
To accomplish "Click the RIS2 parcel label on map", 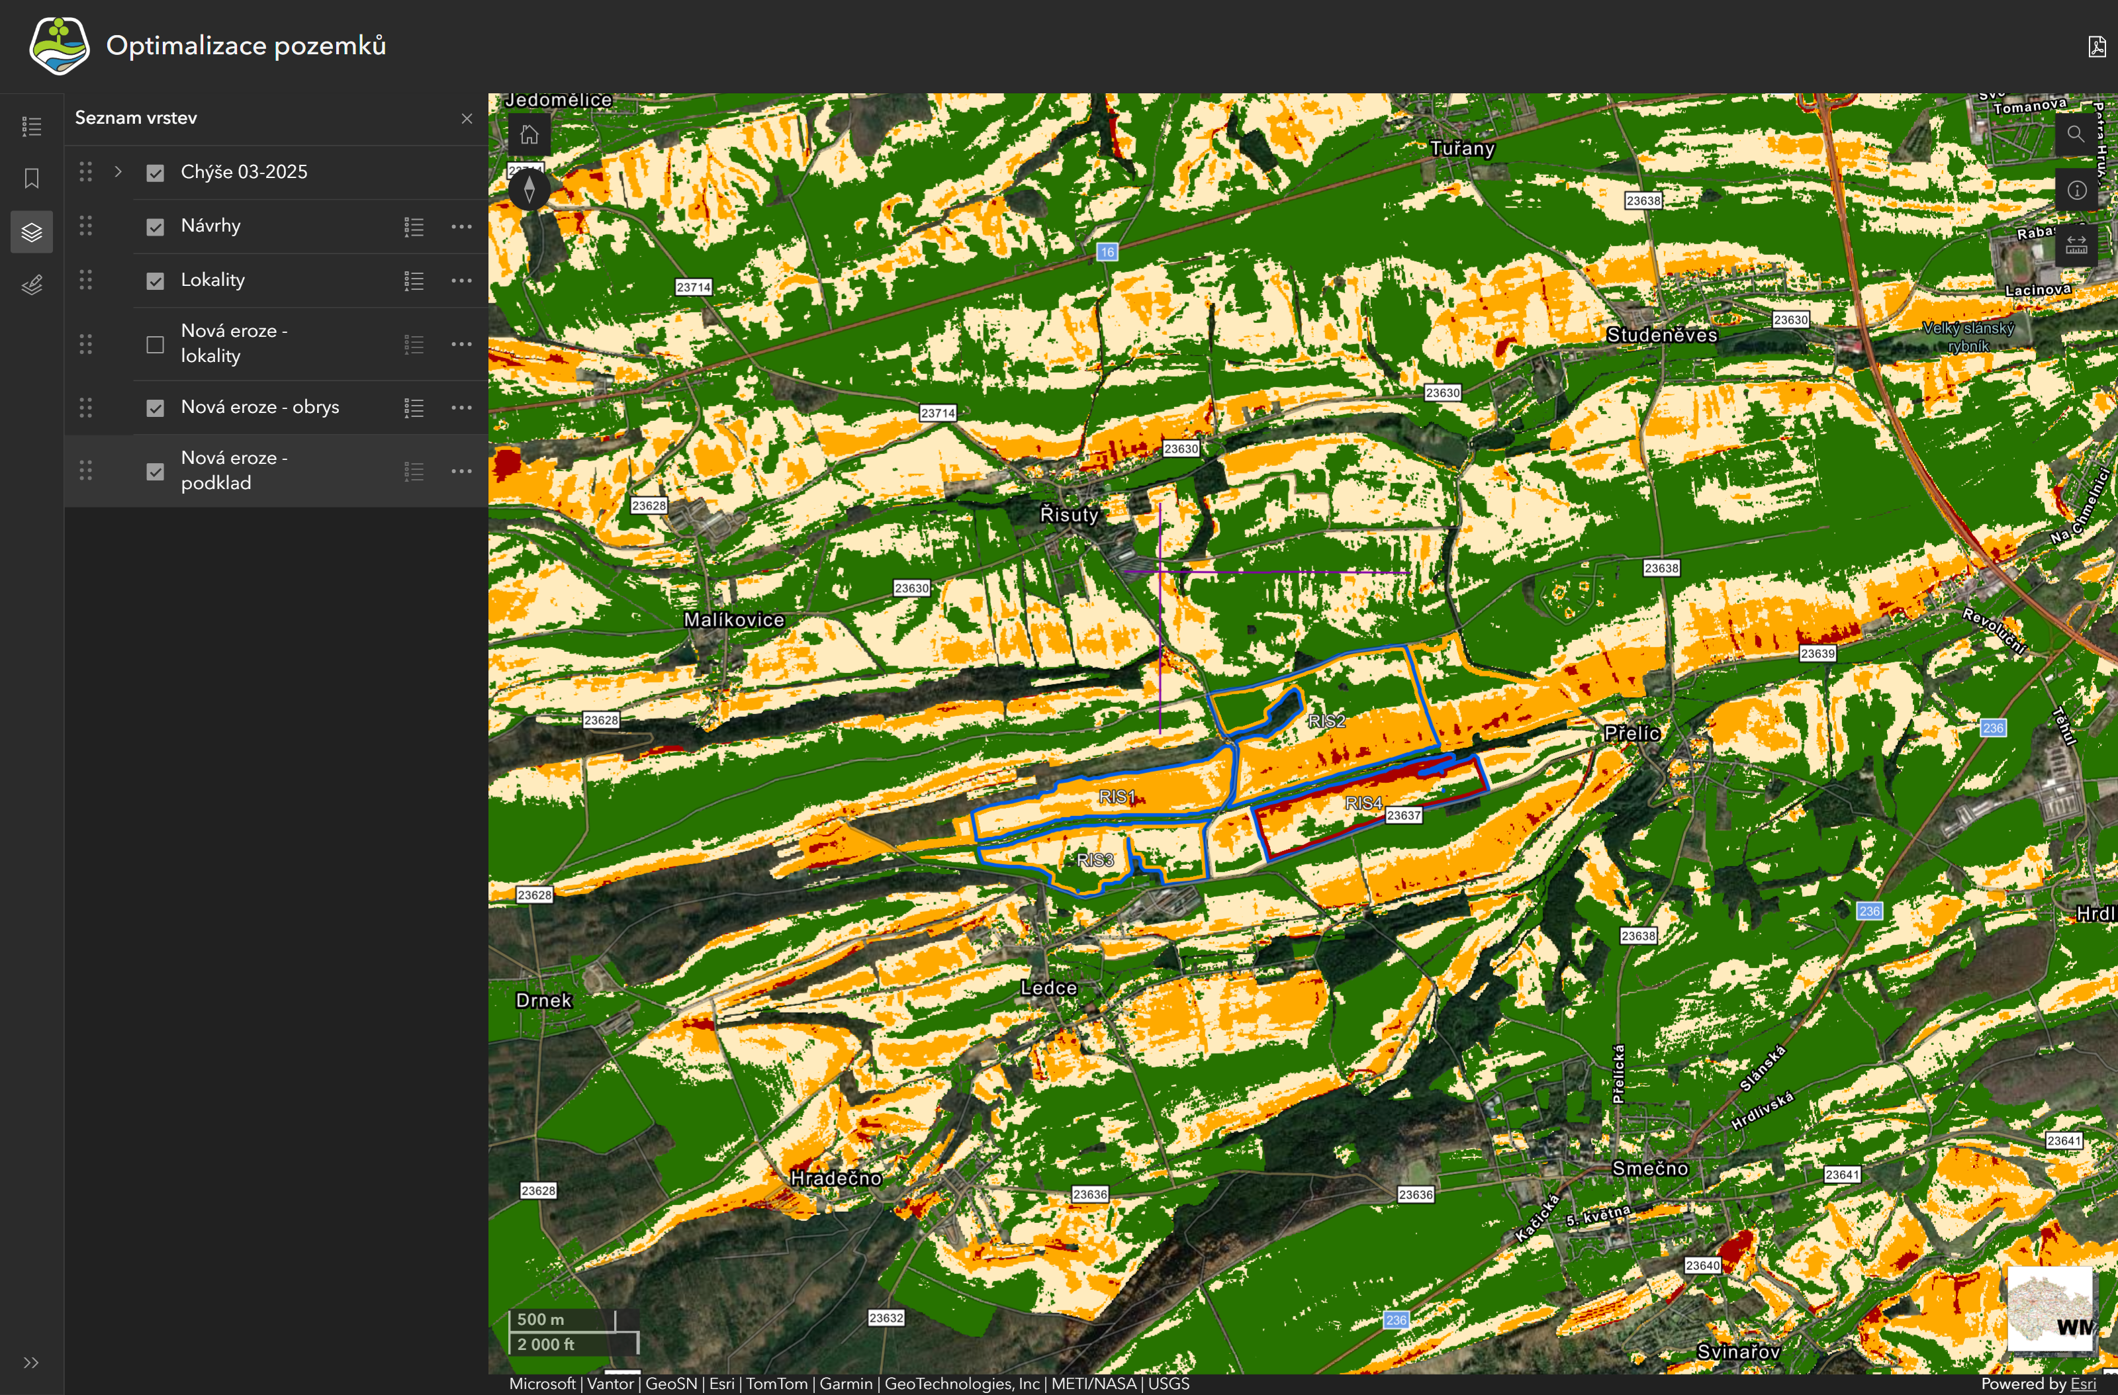I will click(x=1327, y=721).
